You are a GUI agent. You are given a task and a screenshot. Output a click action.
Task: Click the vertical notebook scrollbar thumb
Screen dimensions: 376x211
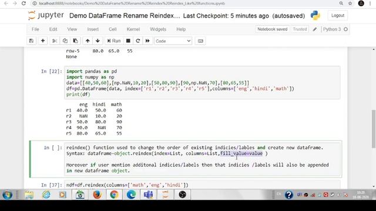pos(374,129)
